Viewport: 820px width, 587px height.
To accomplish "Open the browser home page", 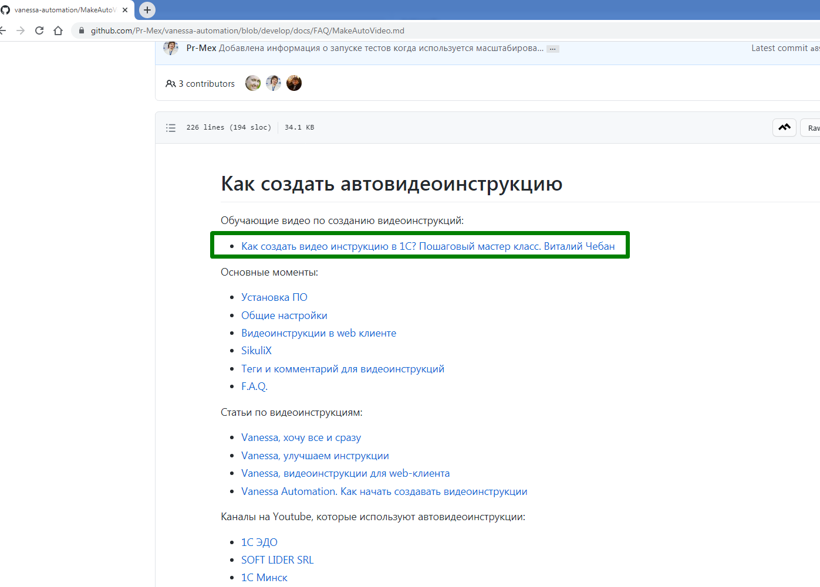I will pyautogui.click(x=58, y=30).
